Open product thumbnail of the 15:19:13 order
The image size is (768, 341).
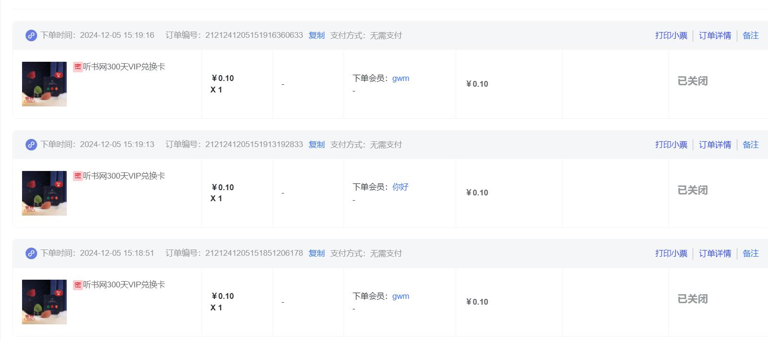coord(44,193)
